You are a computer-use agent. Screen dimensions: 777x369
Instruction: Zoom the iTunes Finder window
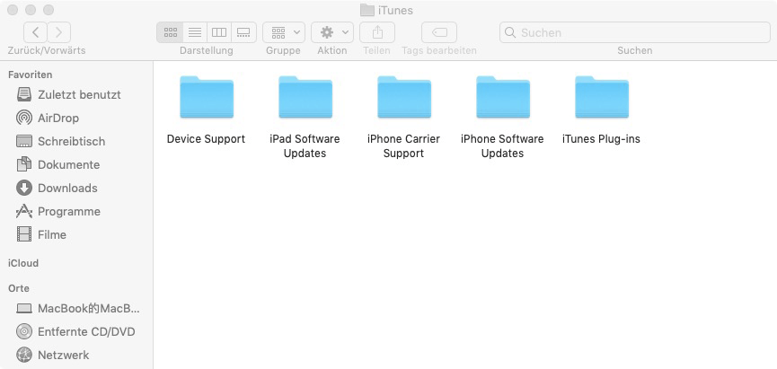pyautogui.click(x=49, y=10)
